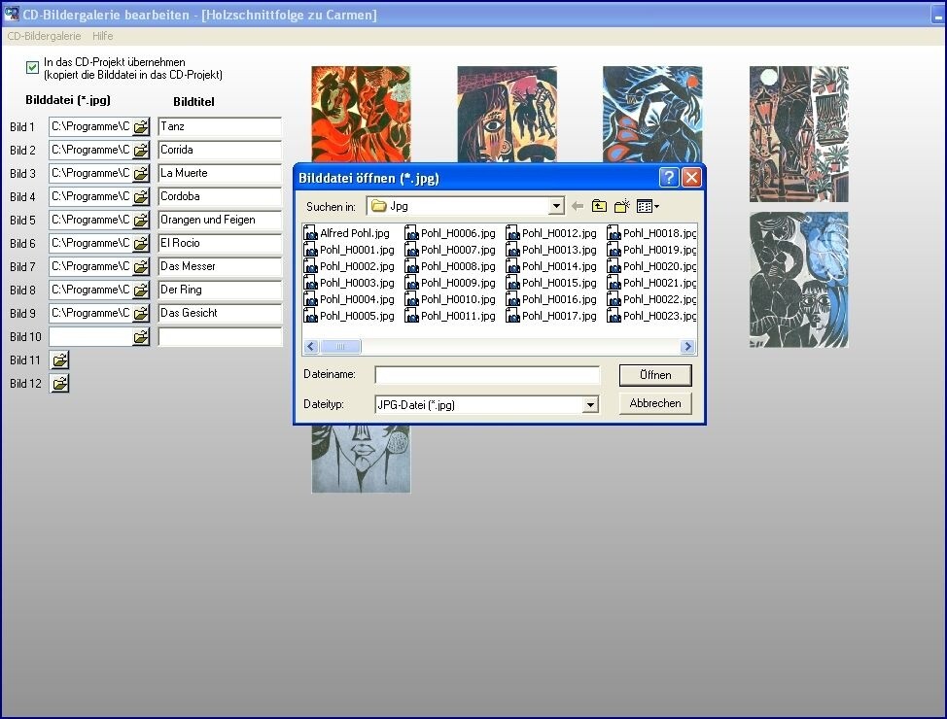
Task: Click the Öffnen button
Action: point(655,375)
